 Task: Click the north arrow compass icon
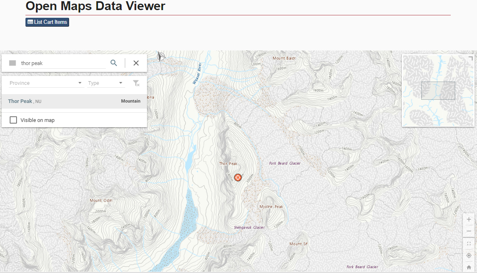pos(161,57)
